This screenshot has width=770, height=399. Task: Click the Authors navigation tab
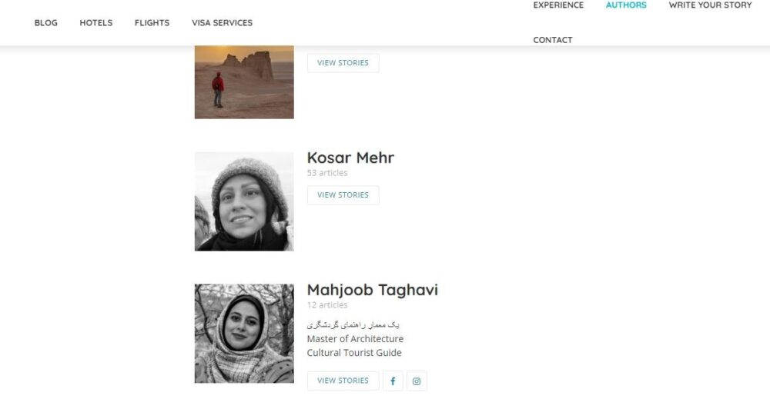[626, 5]
